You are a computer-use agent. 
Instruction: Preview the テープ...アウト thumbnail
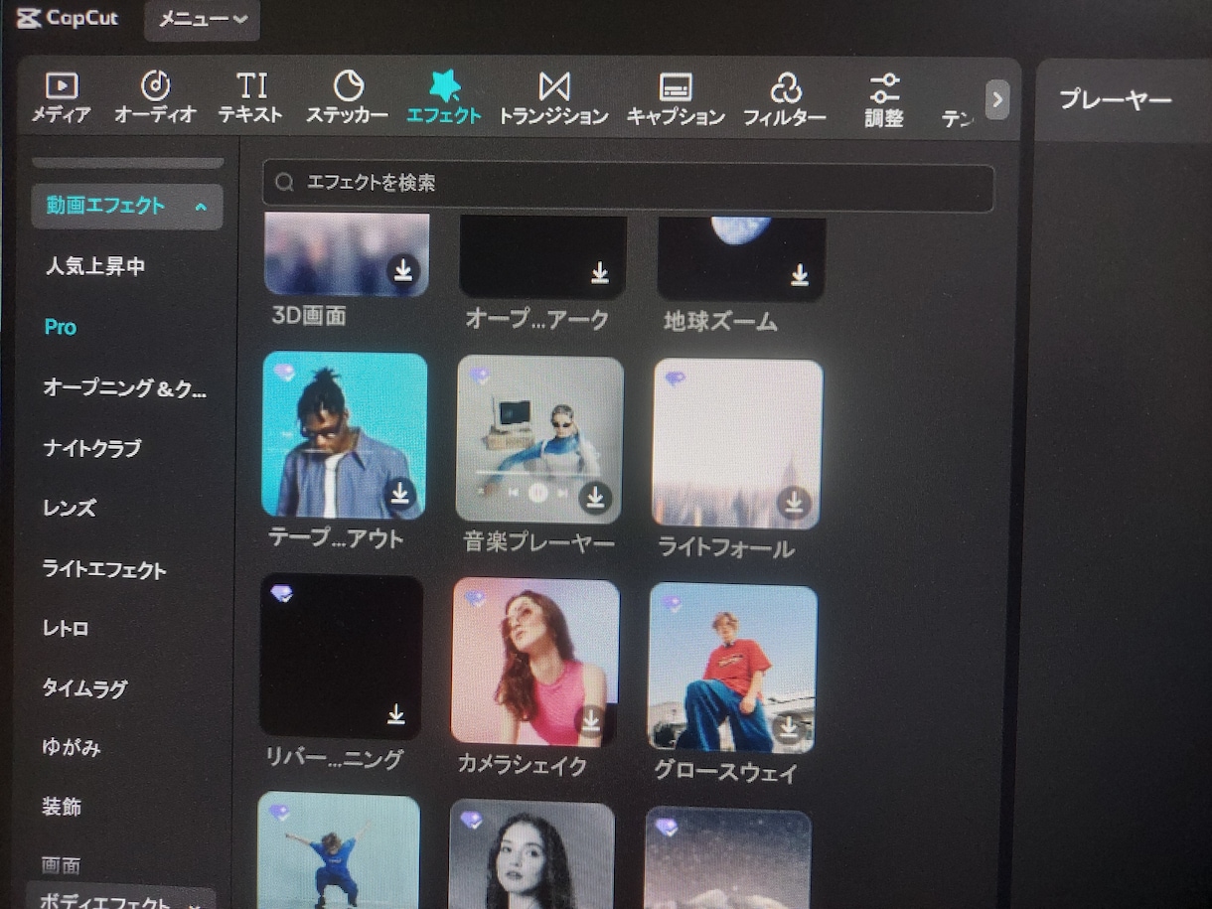click(x=344, y=436)
